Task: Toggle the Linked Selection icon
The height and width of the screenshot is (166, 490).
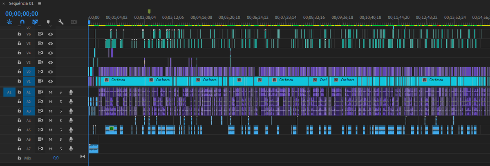Action: [x=35, y=22]
